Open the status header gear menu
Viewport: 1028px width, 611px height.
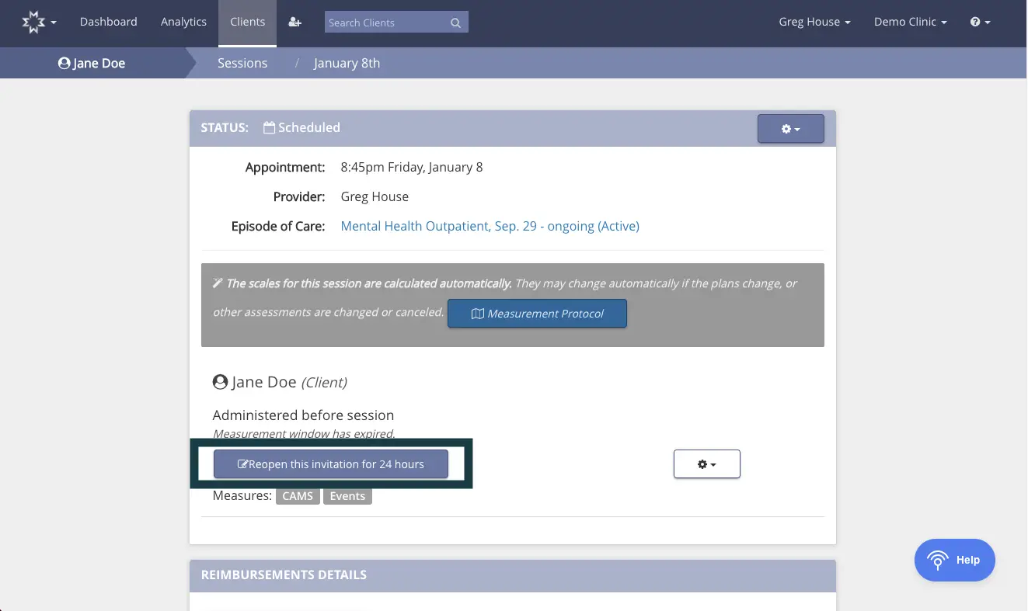(x=790, y=129)
